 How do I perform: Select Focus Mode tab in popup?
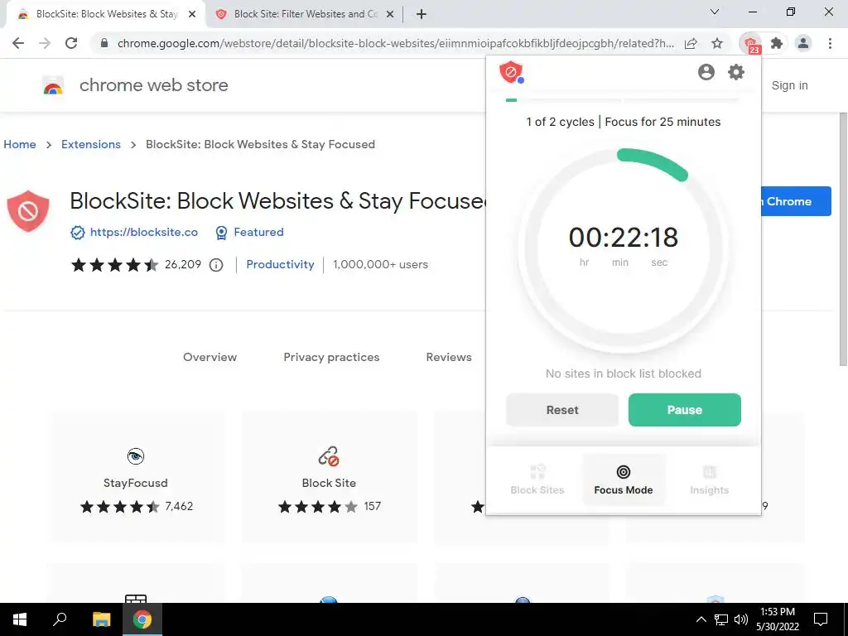coord(623,479)
